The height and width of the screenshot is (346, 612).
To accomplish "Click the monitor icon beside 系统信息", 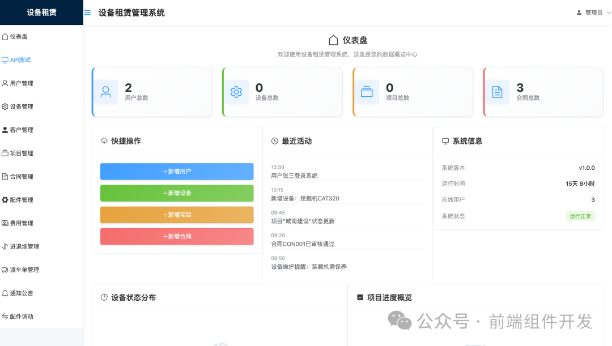I will click(445, 140).
